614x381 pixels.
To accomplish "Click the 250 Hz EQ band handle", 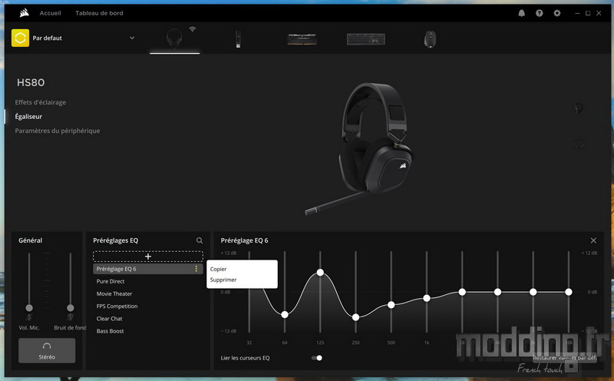I will [355, 317].
